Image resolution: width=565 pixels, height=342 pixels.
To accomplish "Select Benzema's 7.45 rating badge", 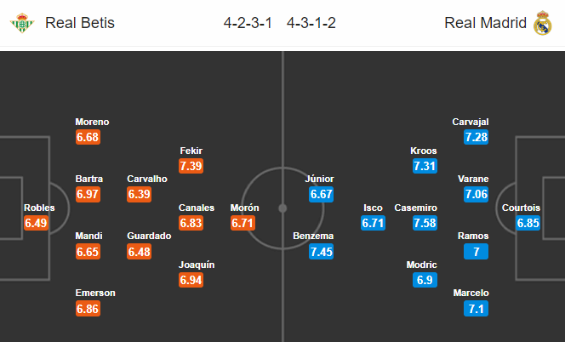I will pos(321,252).
